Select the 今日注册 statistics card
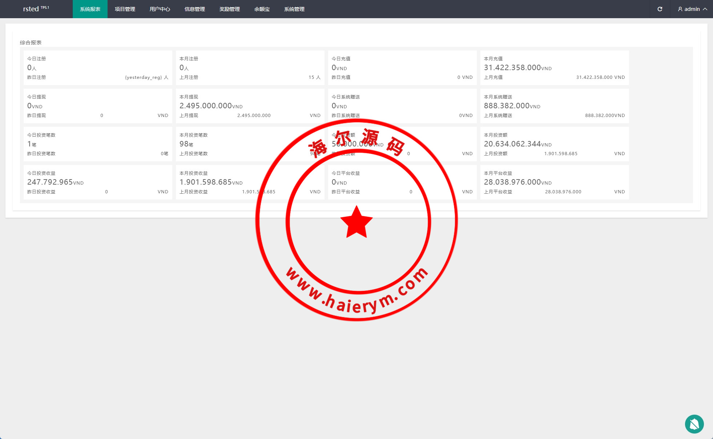The image size is (713, 439). click(98, 68)
